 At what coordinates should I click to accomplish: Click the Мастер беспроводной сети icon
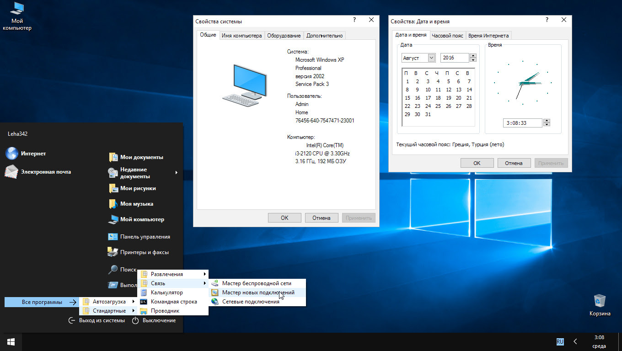pos(215,283)
